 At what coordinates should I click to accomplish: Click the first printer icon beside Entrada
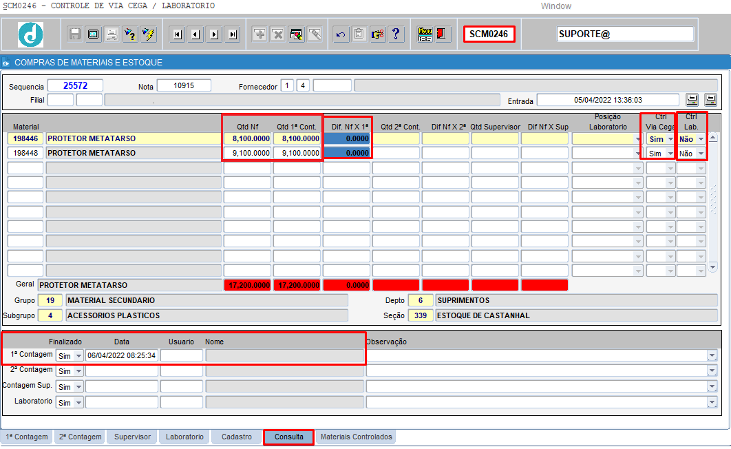[x=692, y=100]
